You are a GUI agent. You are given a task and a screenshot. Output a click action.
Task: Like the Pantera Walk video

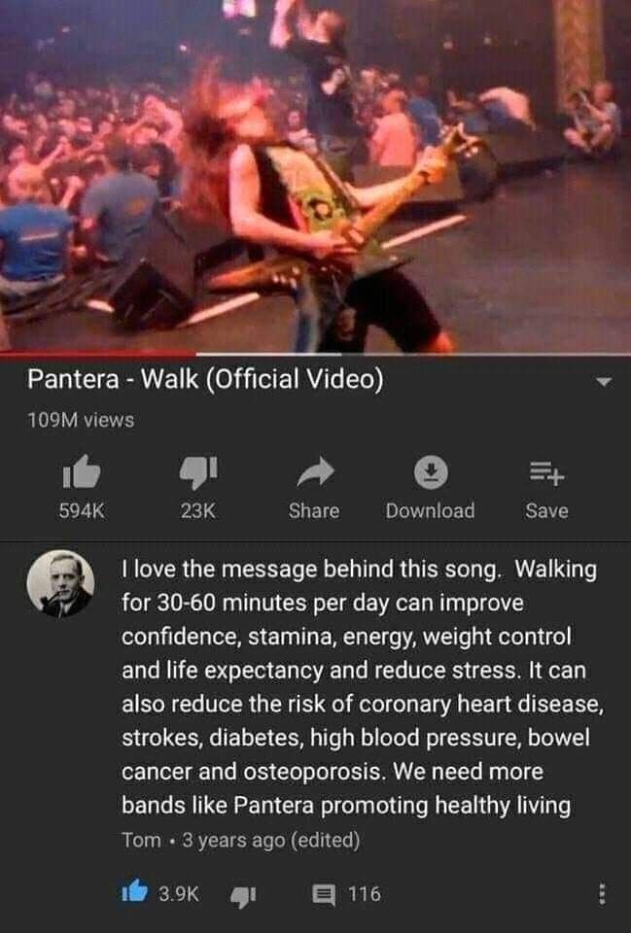point(82,471)
